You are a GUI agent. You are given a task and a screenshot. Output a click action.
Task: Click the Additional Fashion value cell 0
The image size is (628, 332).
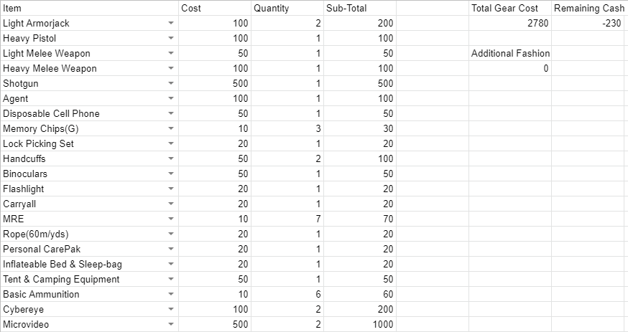tap(510, 68)
